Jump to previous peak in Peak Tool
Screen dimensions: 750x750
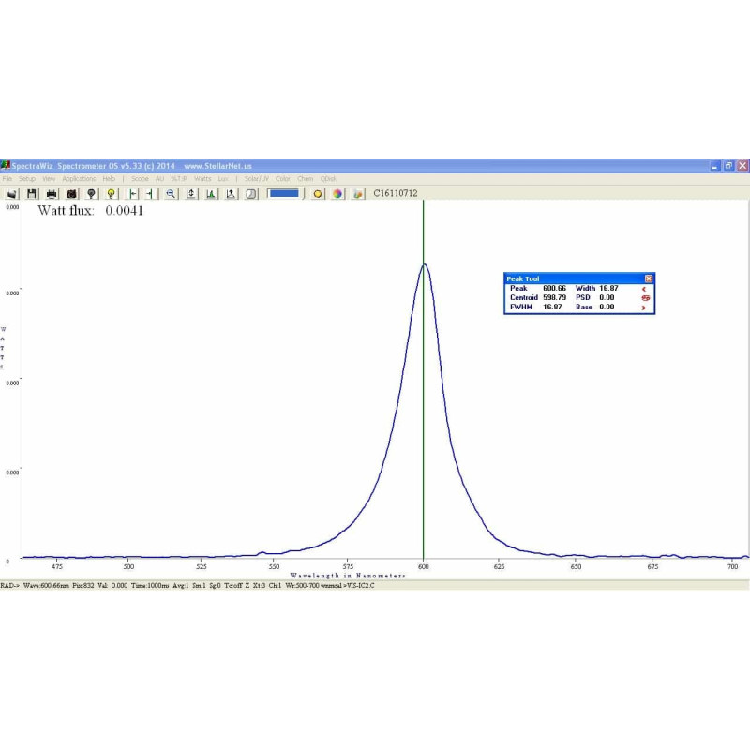coord(645,289)
